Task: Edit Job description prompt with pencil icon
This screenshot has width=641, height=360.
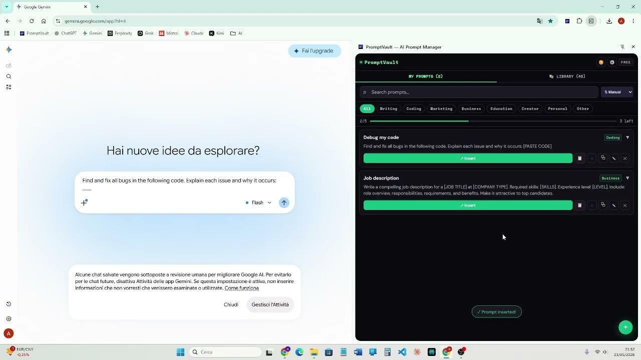Action: pos(614,205)
